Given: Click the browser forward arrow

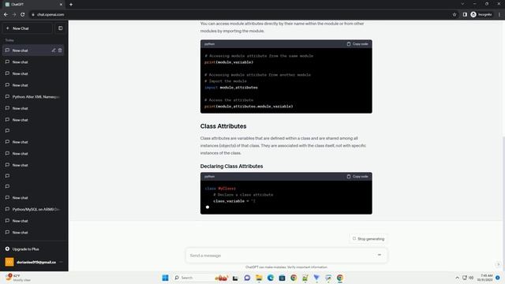Looking at the screenshot, I should [14, 14].
